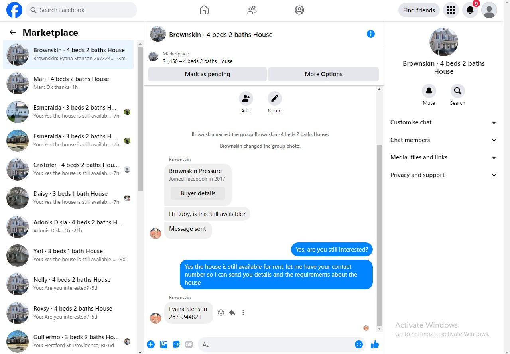510x354 pixels.
Task: Click the 'Eyana Stenson 2673244821' message bubble
Action: pos(188,313)
